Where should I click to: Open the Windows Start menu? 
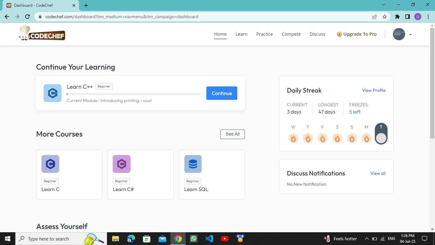pyautogui.click(x=7, y=239)
